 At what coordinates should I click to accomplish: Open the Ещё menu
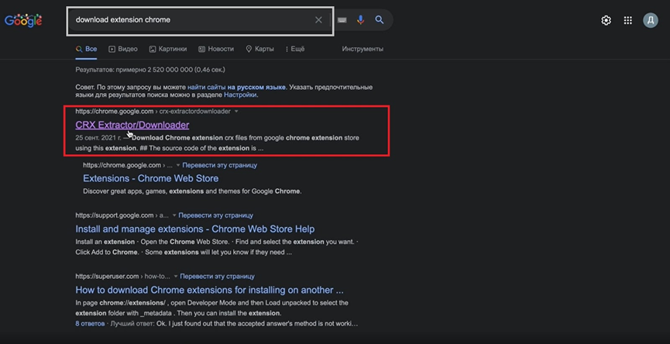[x=295, y=49]
